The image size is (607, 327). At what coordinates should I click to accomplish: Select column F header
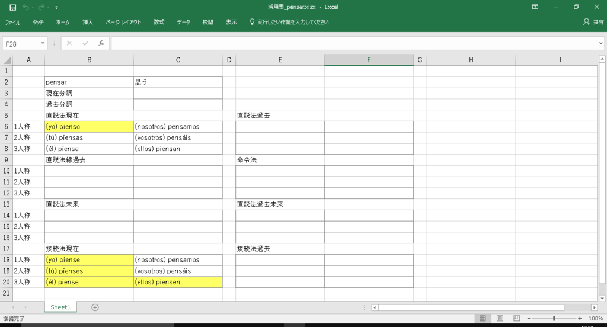[x=369, y=60]
